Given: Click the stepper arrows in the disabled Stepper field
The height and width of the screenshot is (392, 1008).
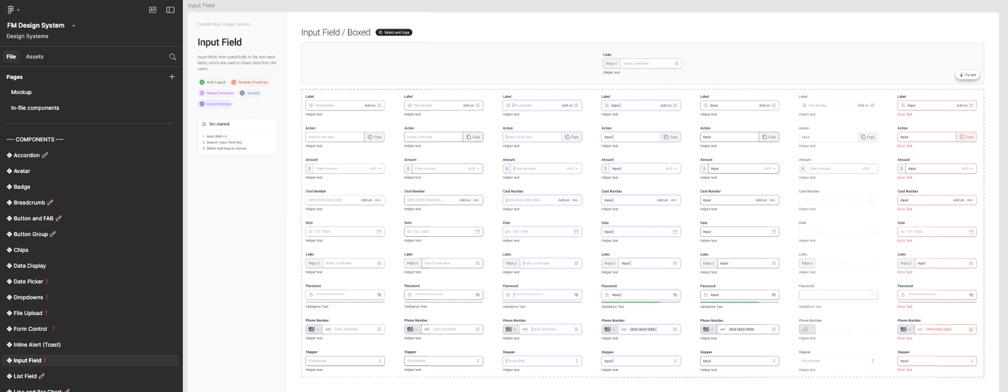Looking at the screenshot, I should point(873,360).
